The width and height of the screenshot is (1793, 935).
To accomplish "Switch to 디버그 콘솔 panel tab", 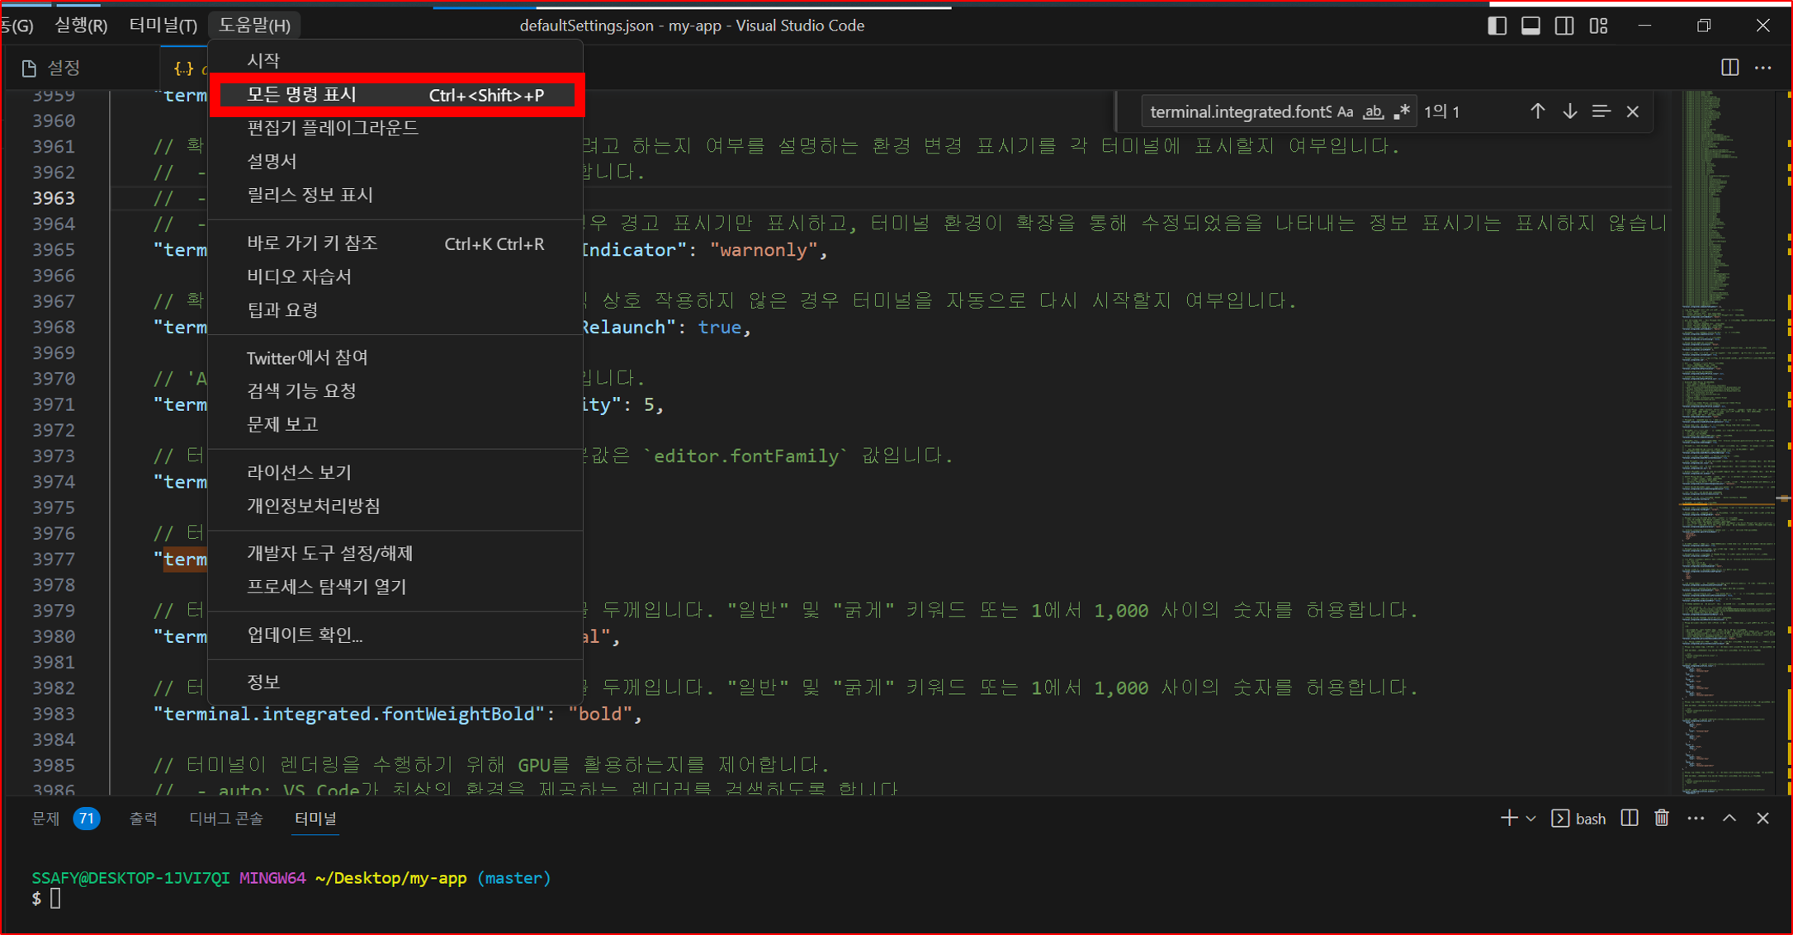I will click(x=225, y=818).
